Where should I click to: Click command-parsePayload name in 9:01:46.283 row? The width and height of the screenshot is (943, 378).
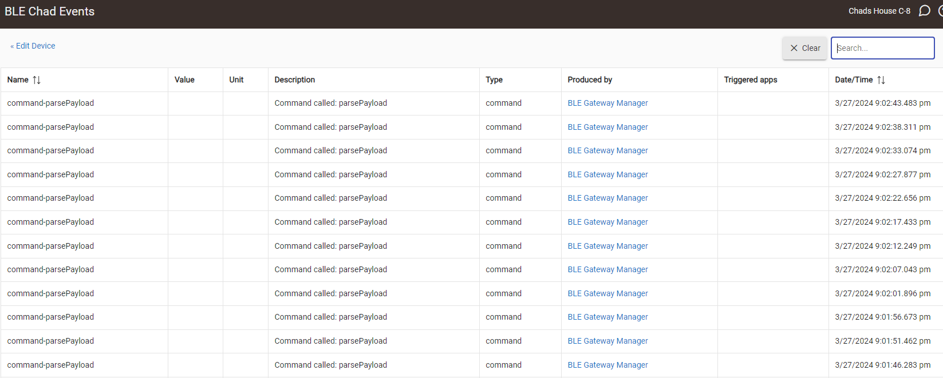tap(50, 365)
